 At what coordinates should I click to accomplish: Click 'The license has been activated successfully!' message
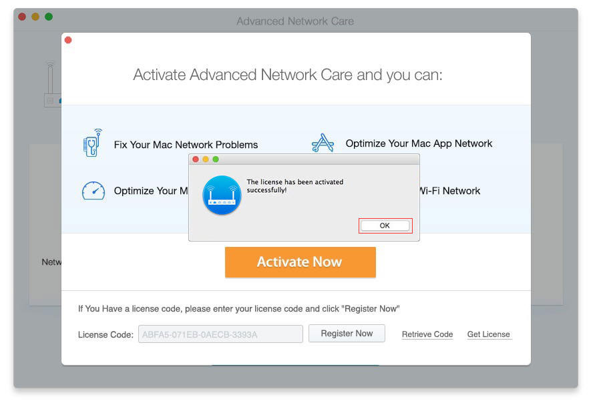pyautogui.click(x=295, y=186)
